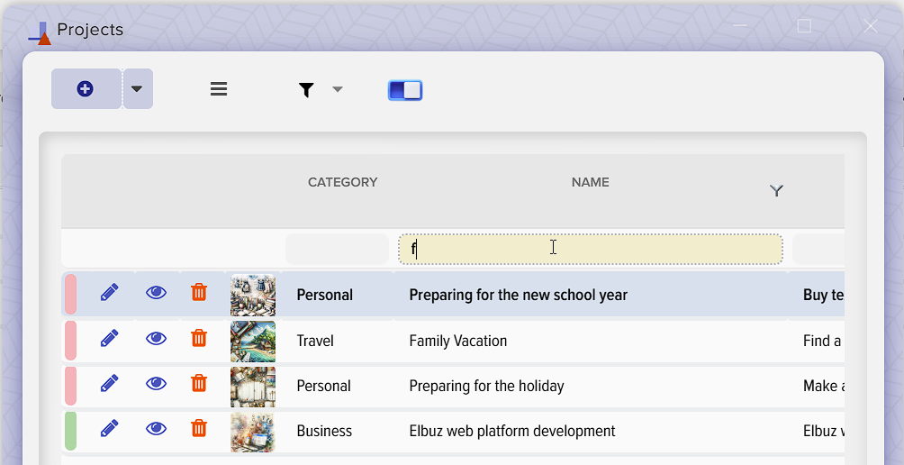The width and height of the screenshot is (904, 465).
Task: Click the trash icon for Family Vacation
Action: (199, 338)
